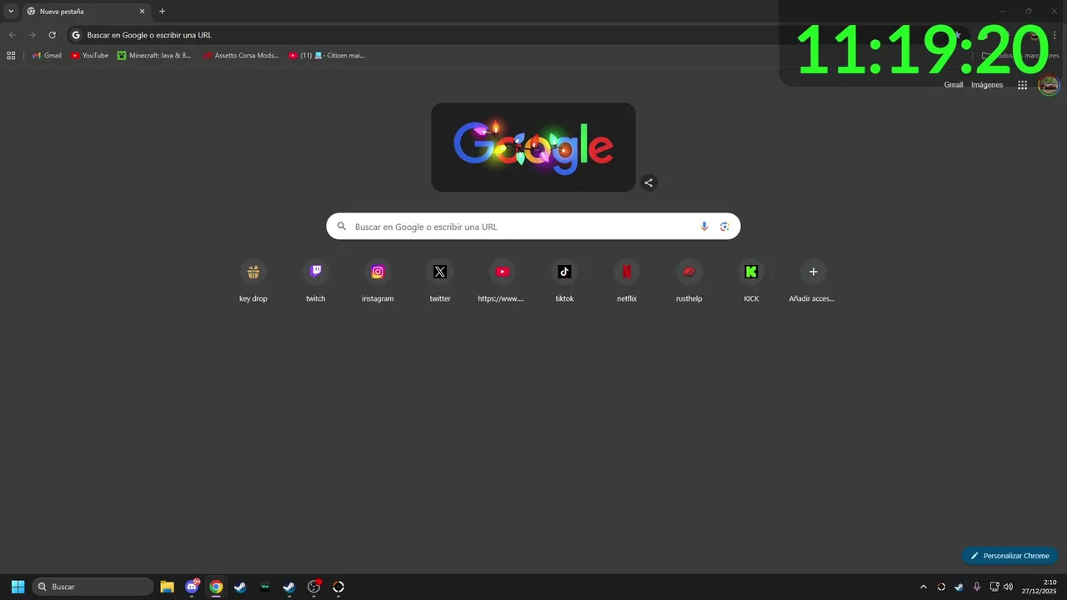Show hidden system tray icons

923,587
